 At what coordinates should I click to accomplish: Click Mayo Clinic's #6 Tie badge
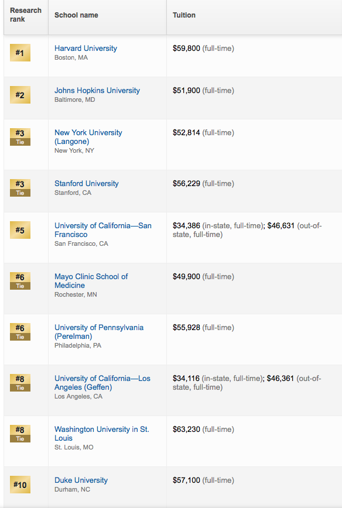click(x=20, y=281)
